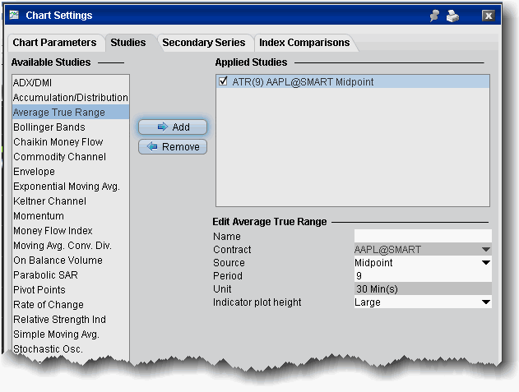This screenshot has height=392, width=519.
Task: Click the pin icon in title bar
Action: point(436,16)
